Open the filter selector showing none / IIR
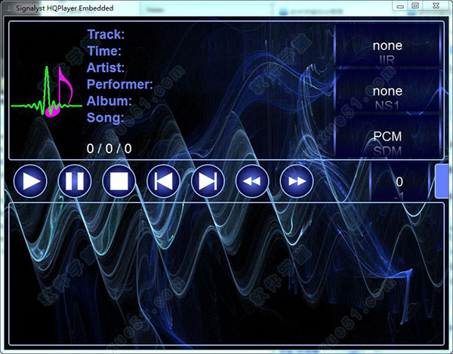The height and width of the screenshot is (354, 453). [387, 45]
